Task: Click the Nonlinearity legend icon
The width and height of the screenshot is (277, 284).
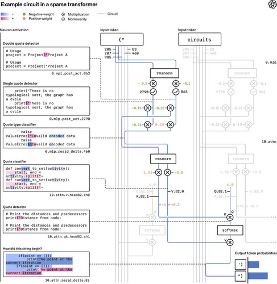Action: [63, 19]
